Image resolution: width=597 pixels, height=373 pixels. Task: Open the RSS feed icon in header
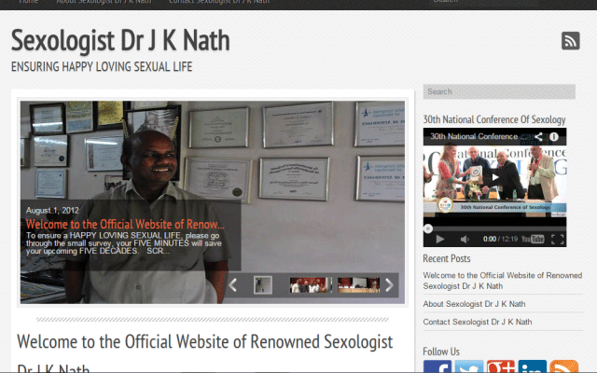(x=570, y=41)
